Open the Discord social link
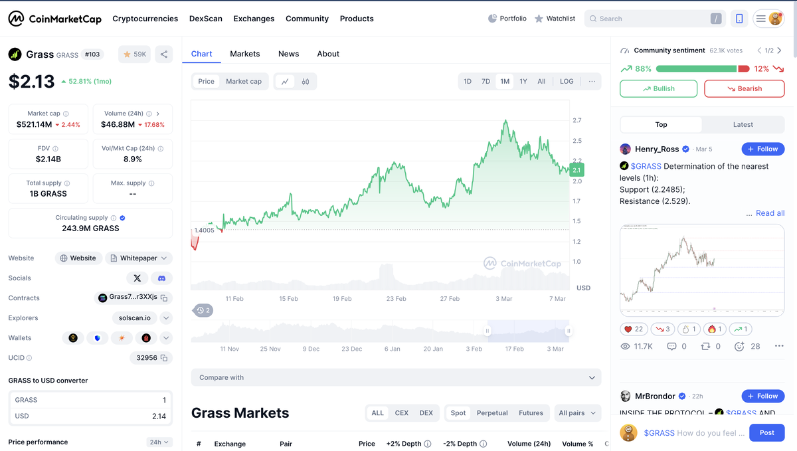This screenshot has width=797, height=451. click(x=162, y=278)
